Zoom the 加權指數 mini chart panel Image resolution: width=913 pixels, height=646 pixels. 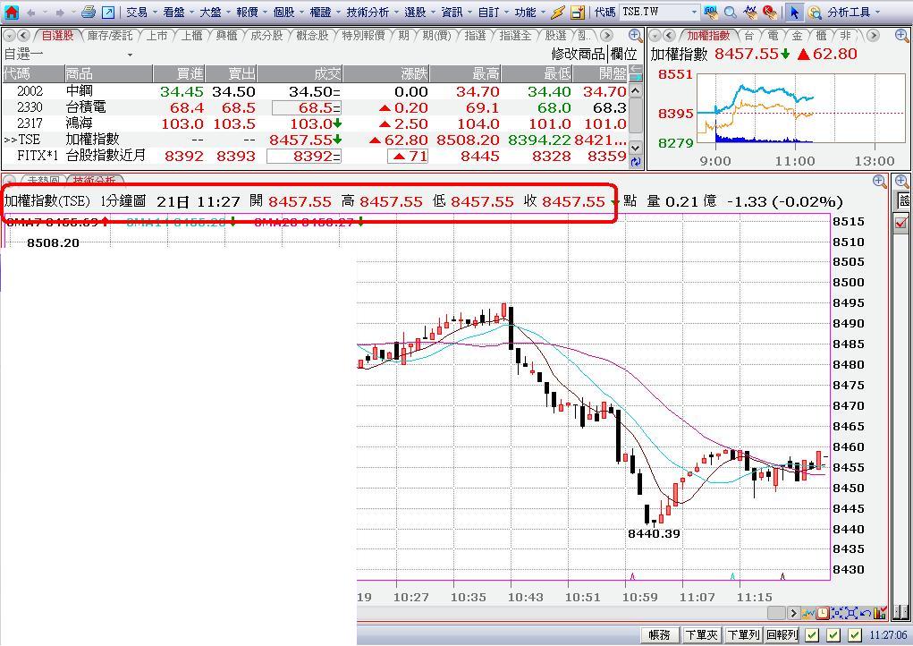pyautogui.click(x=902, y=36)
